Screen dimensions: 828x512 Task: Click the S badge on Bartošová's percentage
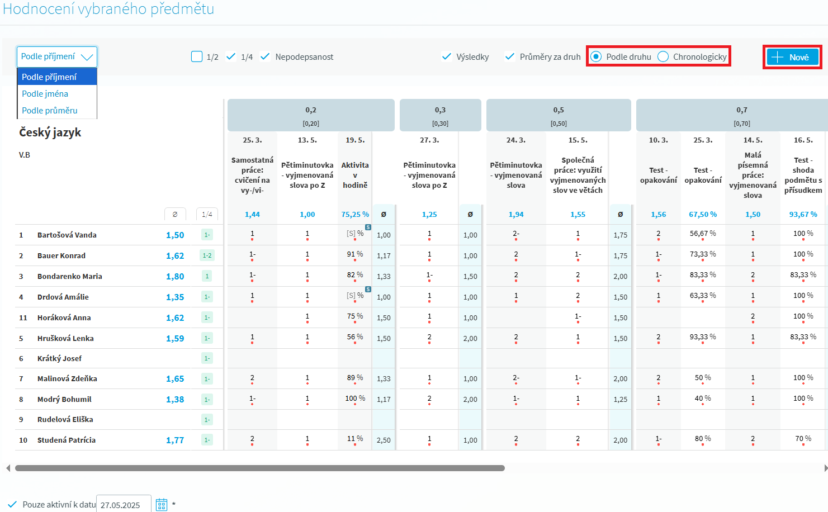[x=368, y=227]
